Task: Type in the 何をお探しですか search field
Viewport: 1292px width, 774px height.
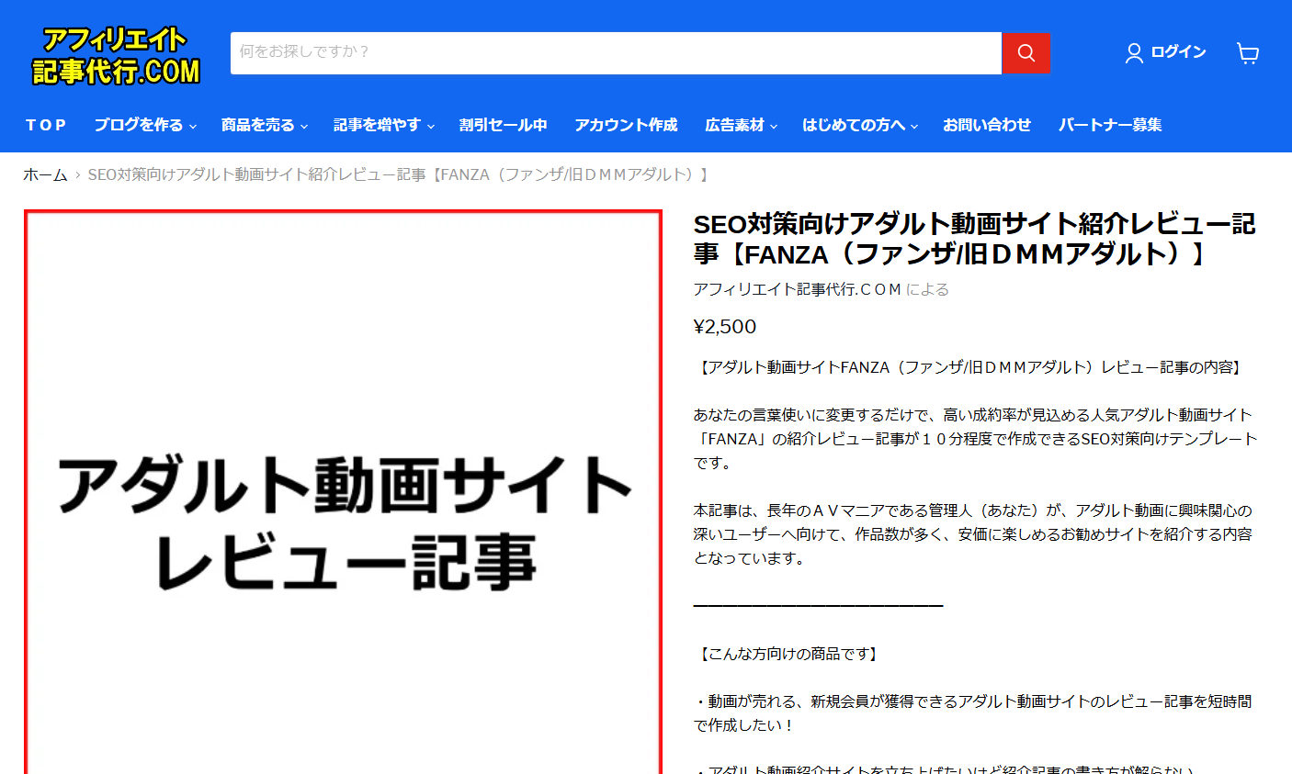Action: [616, 53]
